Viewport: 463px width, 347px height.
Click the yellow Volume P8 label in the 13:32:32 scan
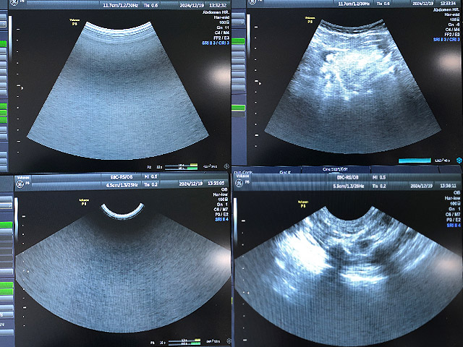(x=75, y=22)
